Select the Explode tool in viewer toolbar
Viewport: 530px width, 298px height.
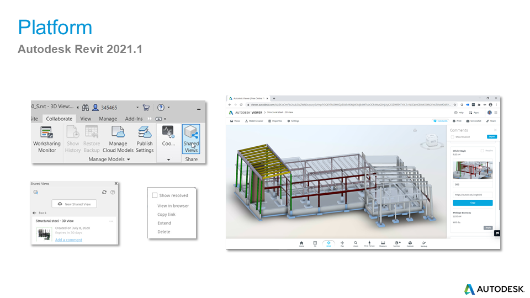pos(410,244)
